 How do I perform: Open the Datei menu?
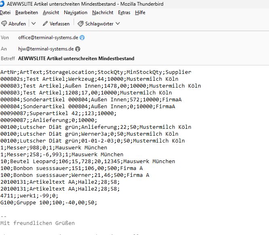click(6, 13)
